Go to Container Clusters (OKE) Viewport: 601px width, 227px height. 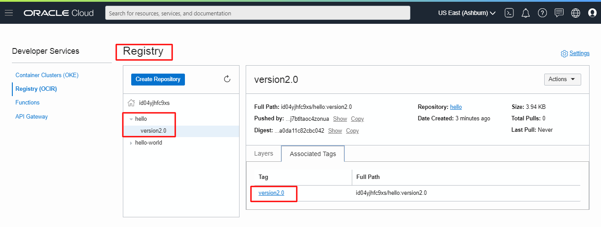tap(47, 75)
